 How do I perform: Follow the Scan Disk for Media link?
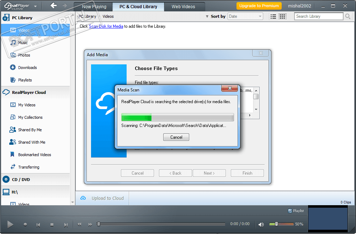pyautogui.click(x=106, y=26)
